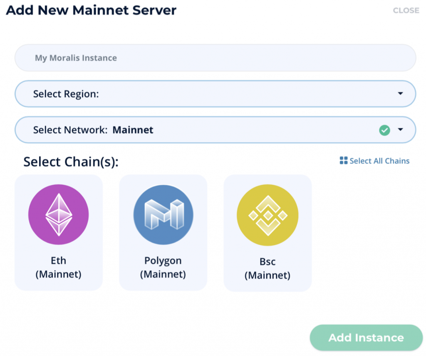Focus the My Moralis Instance name field

(215, 58)
